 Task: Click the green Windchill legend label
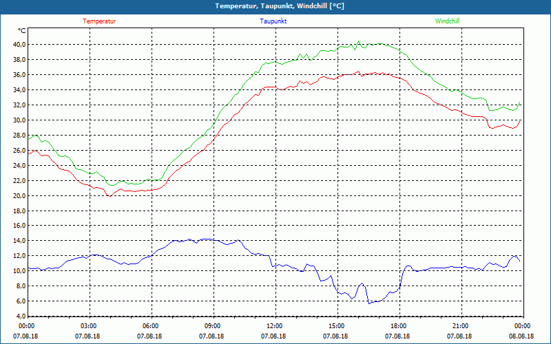coord(447,21)
